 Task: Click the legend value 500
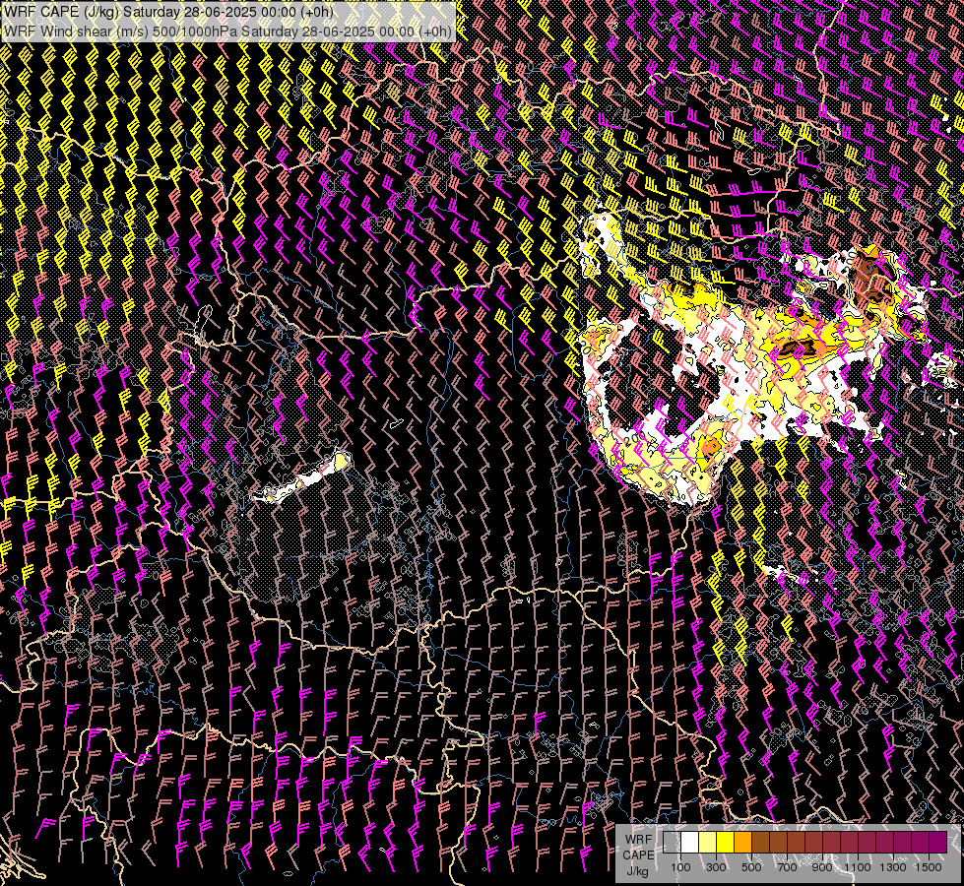[751, 867]
